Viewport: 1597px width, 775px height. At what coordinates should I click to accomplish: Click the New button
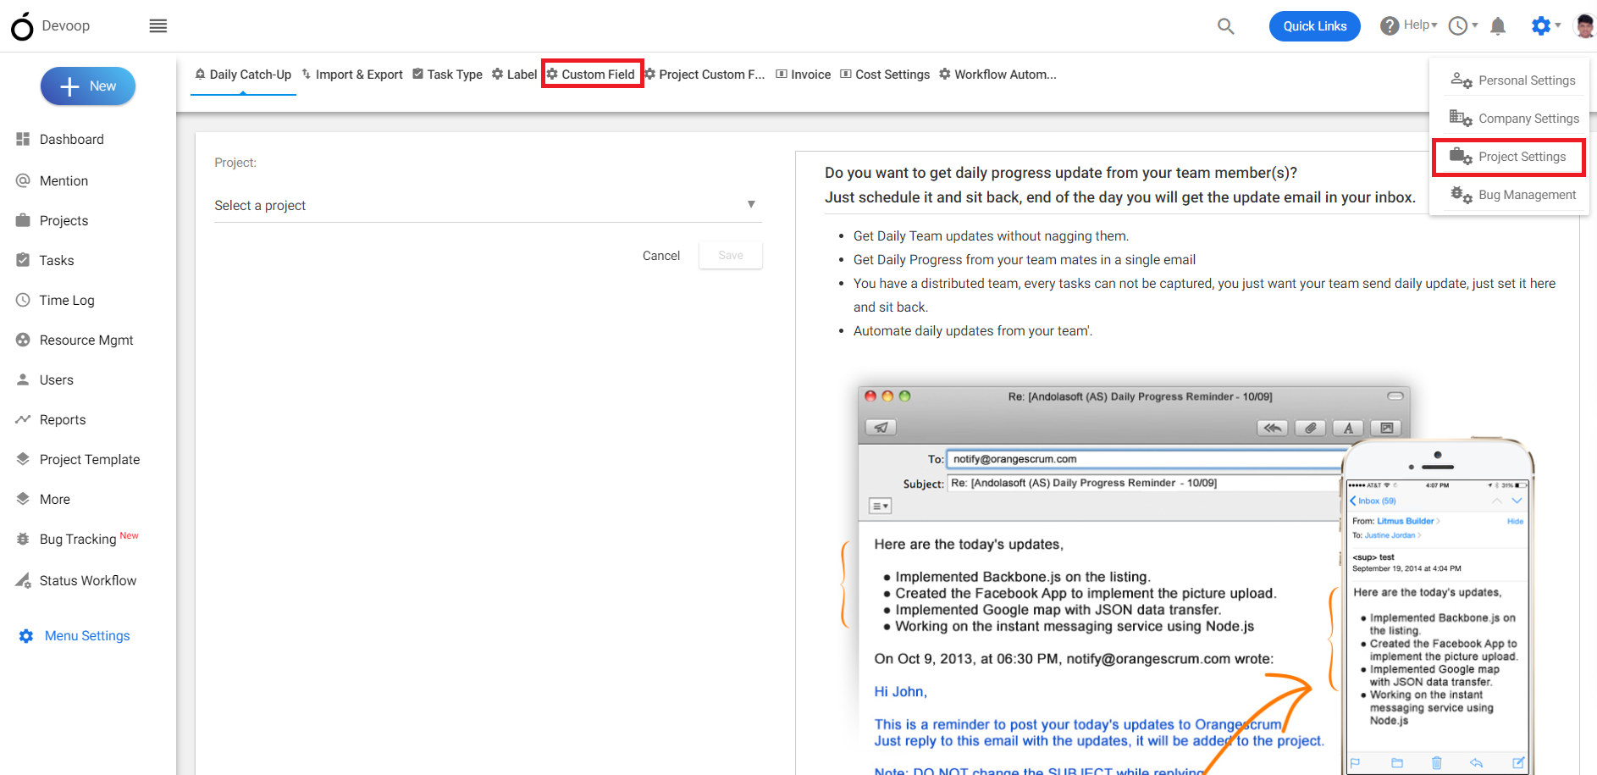88,86
